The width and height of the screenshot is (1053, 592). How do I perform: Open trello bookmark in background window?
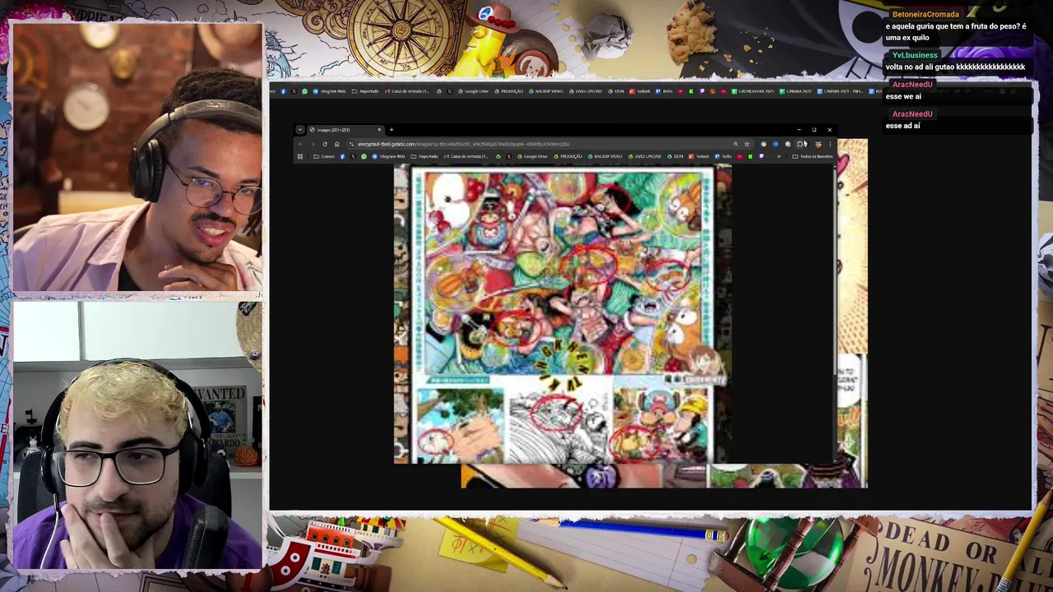pyautogui.click(x=665, y=91)
